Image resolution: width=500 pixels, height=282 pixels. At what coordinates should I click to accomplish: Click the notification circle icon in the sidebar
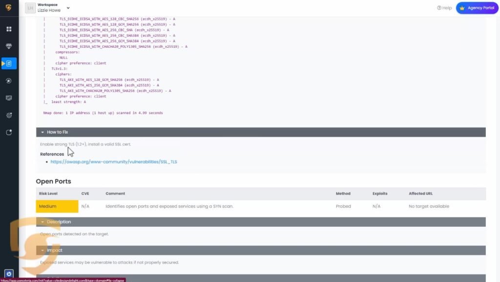tap(9, 132)
